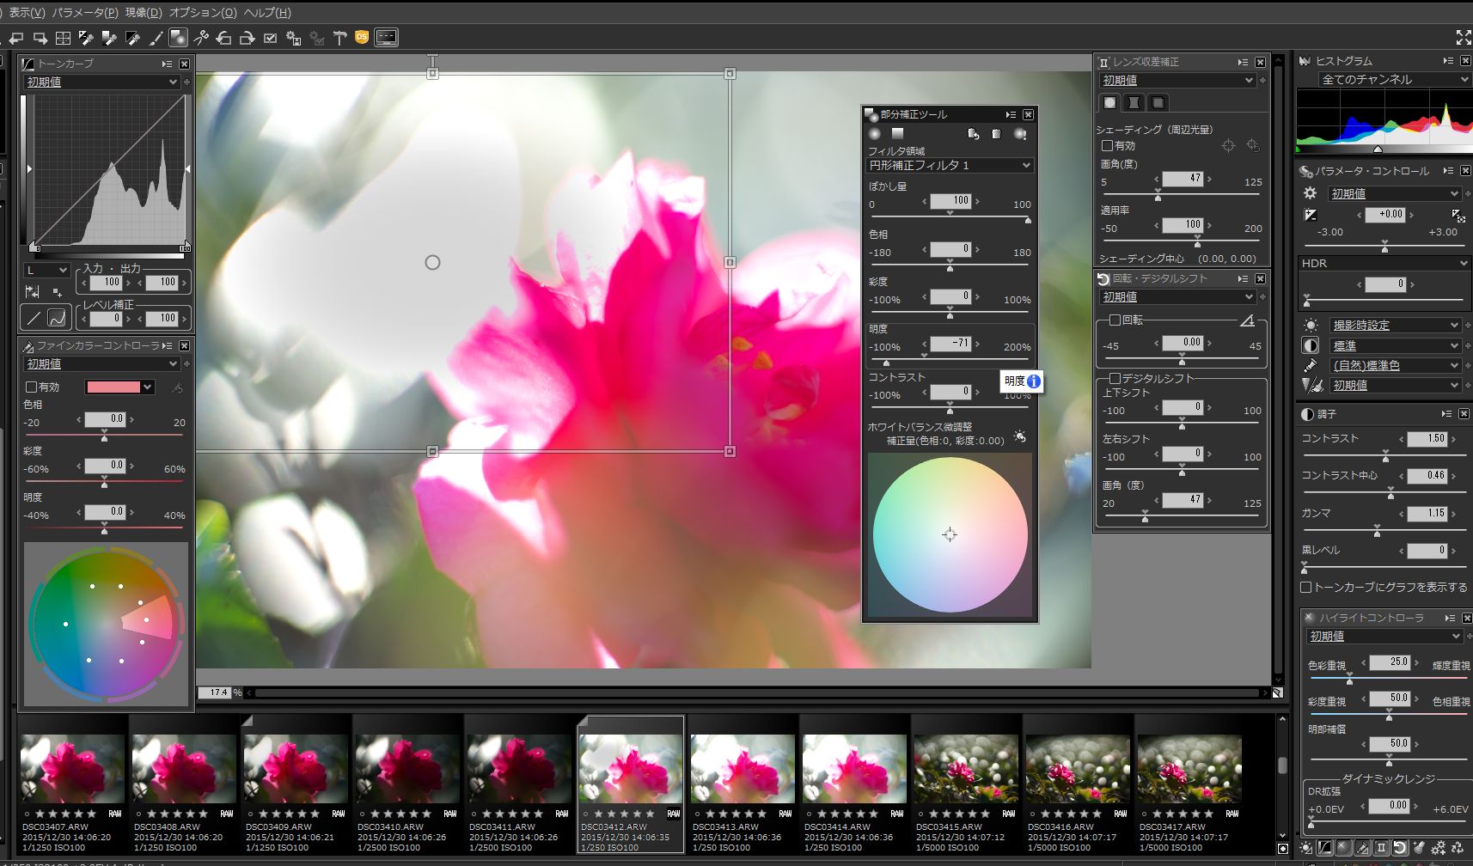Open the ヘルプ(H) menu
Viewport: 1473px width, 866px height.
pyautogui.click(x=267, y=12)
